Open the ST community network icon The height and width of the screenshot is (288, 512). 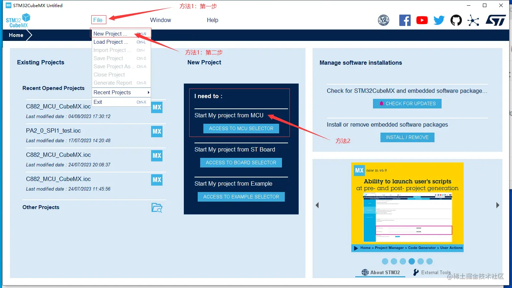[x=473, y=20]
